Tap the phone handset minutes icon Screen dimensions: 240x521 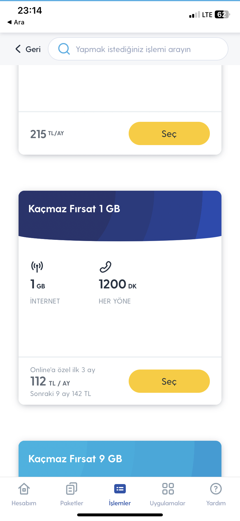[106, 267]
